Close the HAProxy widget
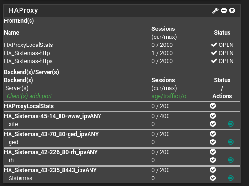This screenshot has height=186, width=249. [x=232, y=10]
